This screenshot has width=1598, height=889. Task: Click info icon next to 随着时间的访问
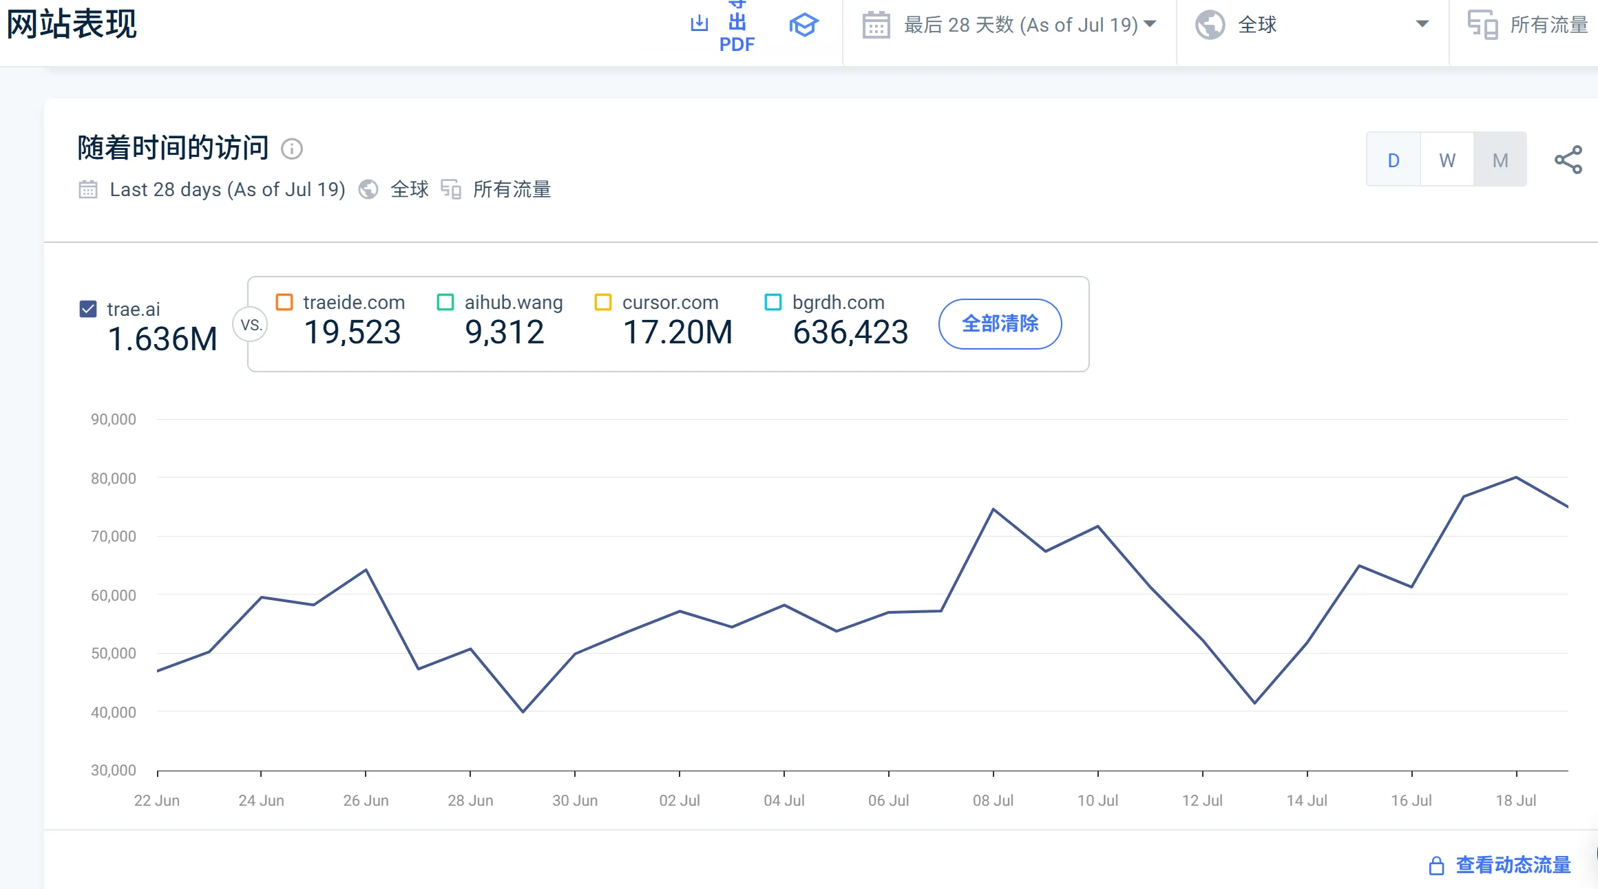[292, 149]
